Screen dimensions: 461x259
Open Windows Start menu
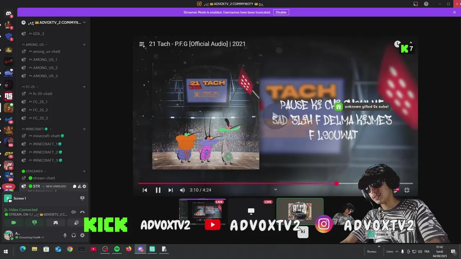click(x=6, y=251)
